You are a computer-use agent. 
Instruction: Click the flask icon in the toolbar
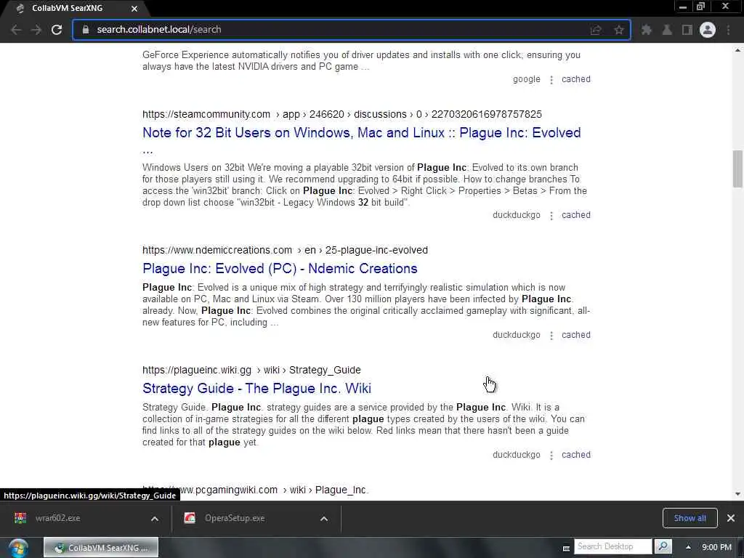pos(667,30)
